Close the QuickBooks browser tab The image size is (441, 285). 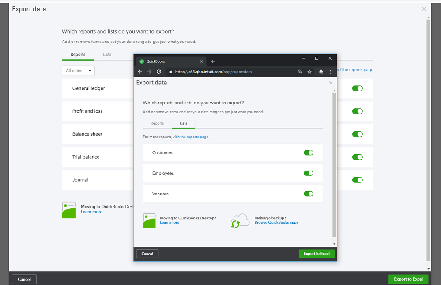pos(201,61)
